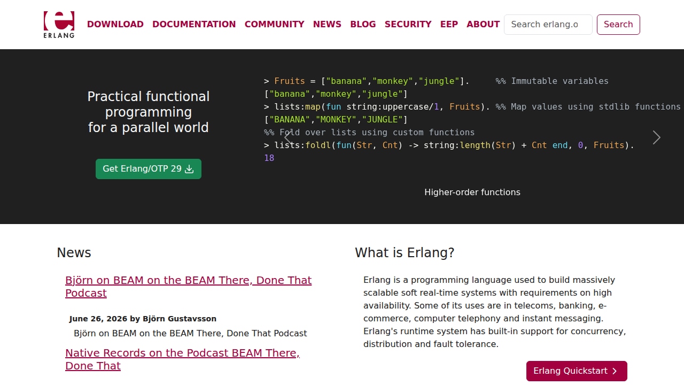
Task: Go to the ABOUT page
Action: [x=483, y=24]
